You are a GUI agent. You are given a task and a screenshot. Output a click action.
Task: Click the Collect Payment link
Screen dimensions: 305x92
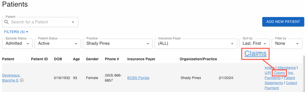click(x=281, y=85)
